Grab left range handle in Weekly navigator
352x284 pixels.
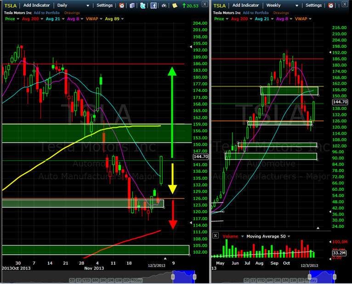click(310, 277)
